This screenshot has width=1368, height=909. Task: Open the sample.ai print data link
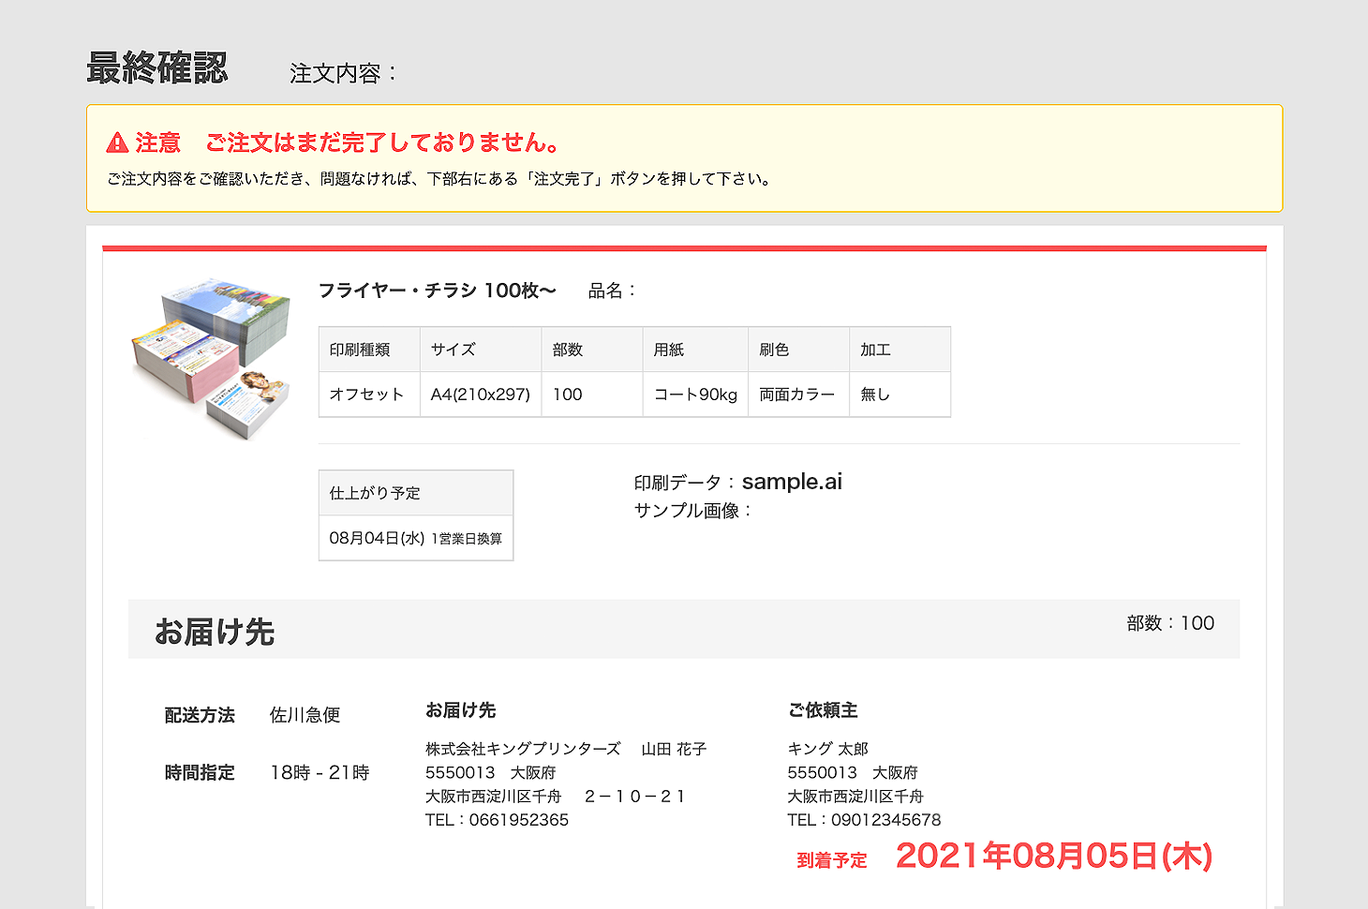point(792,482)
